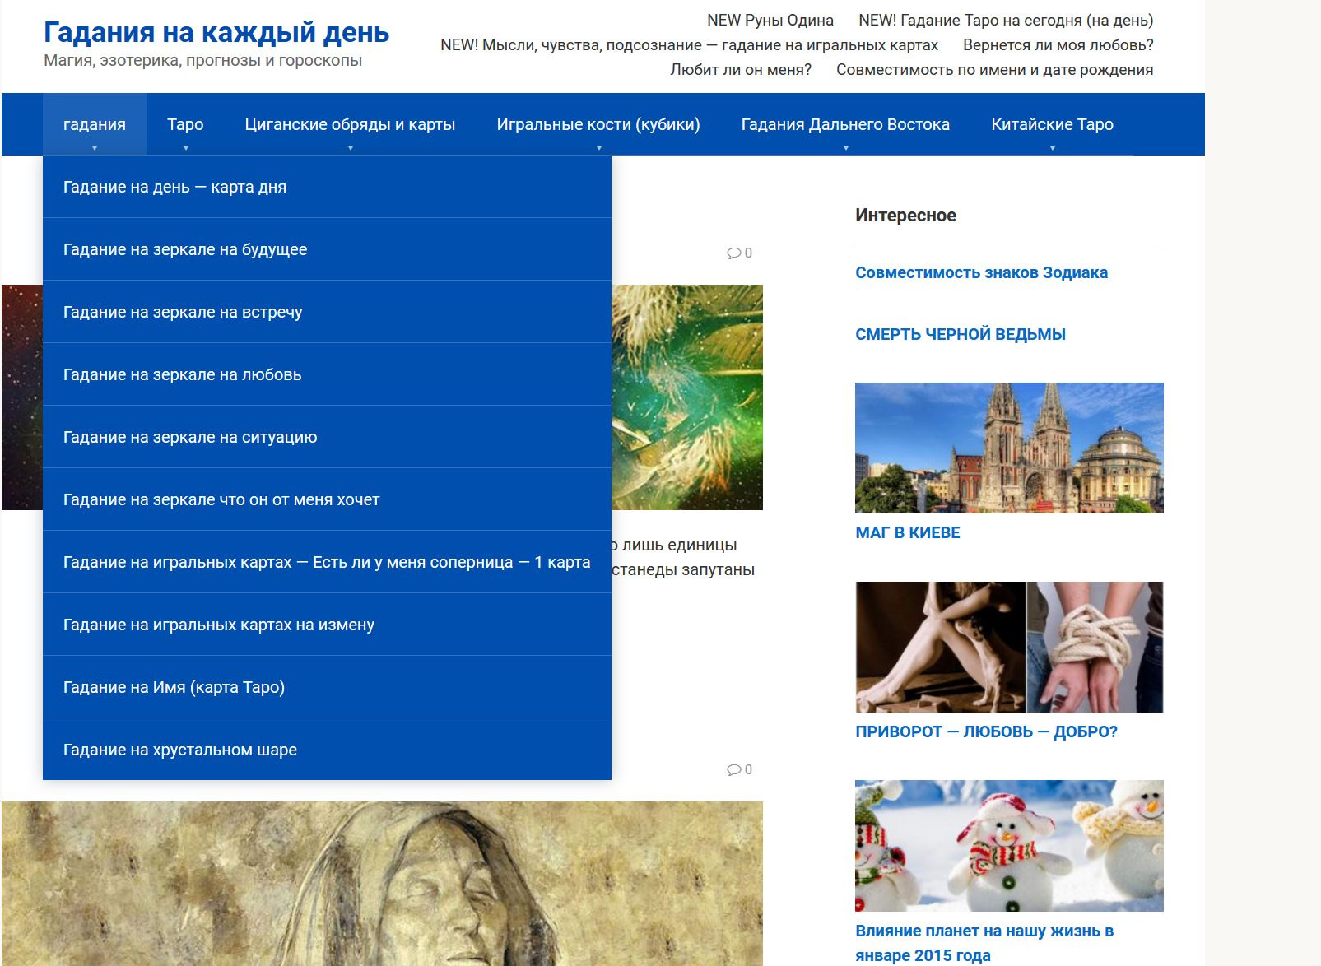Click the Kyiv cathedral thumbnail
Image resolution: width=1321 pixels, height=966 pixels.
[1009, 448]
